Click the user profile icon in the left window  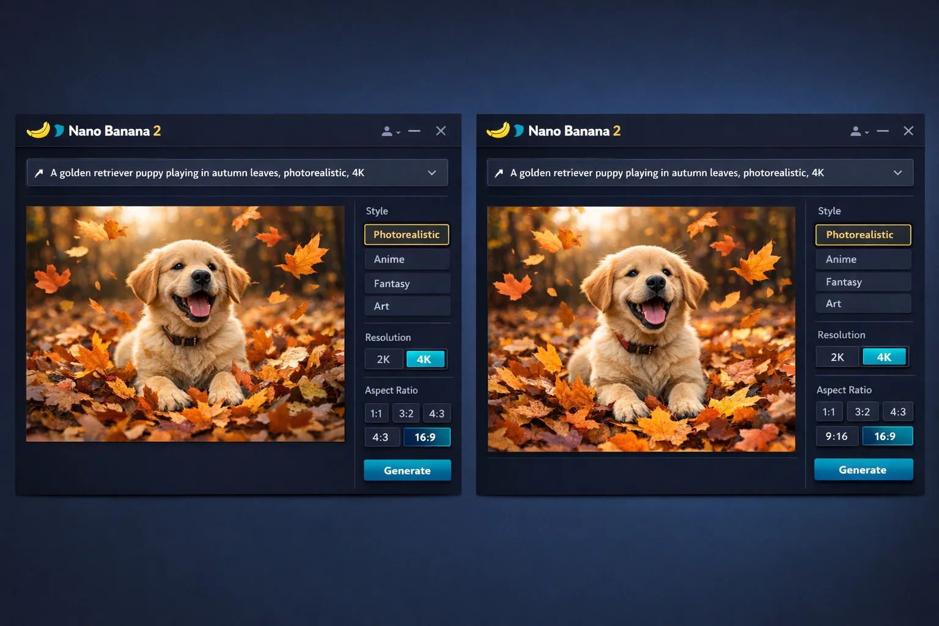pyautogui.click(x=386, y=131)
